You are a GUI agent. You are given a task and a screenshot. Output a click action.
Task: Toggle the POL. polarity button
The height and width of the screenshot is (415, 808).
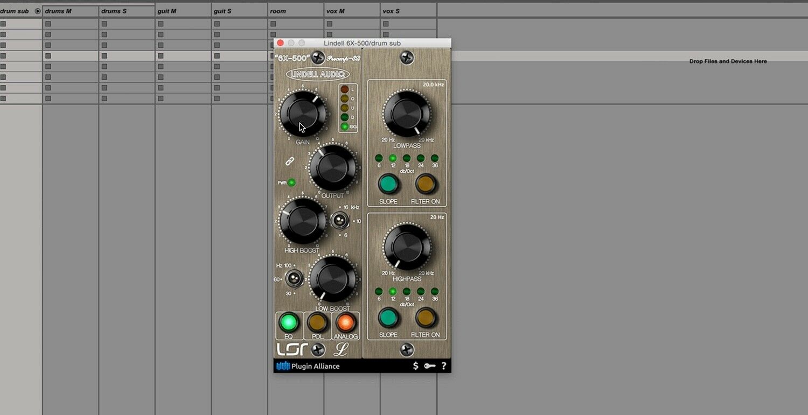coord(317,322)
